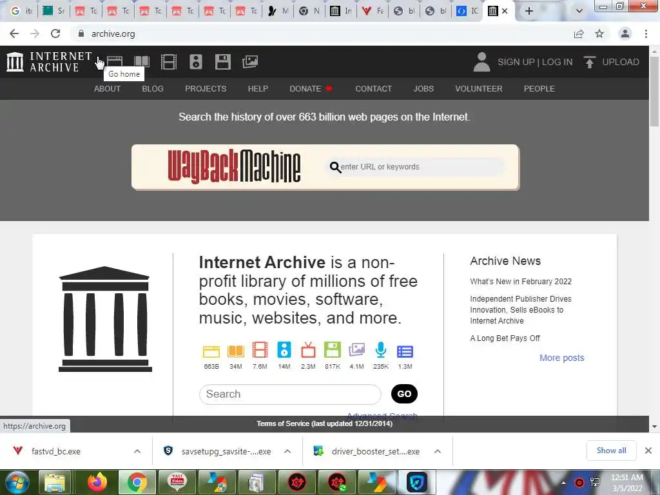Open the PEOPLE menu item
This screenshot has width=660, height=495.
(539, 89)
